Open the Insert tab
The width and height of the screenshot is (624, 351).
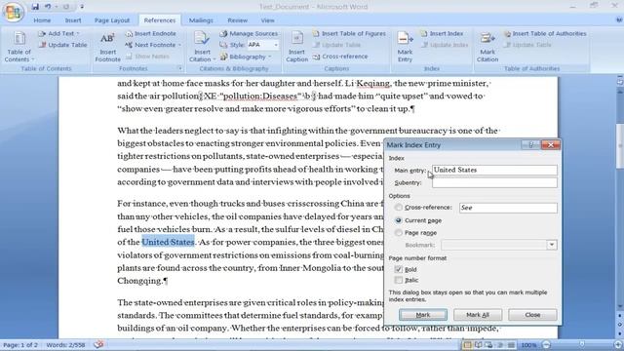[x=73, y=20]
